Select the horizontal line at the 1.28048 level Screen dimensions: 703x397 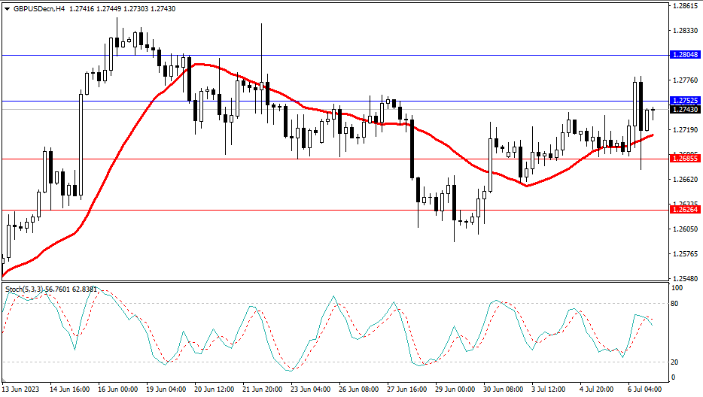point(376,55)
